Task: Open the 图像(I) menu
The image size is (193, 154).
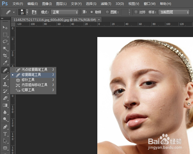Action: pos(47,4)
